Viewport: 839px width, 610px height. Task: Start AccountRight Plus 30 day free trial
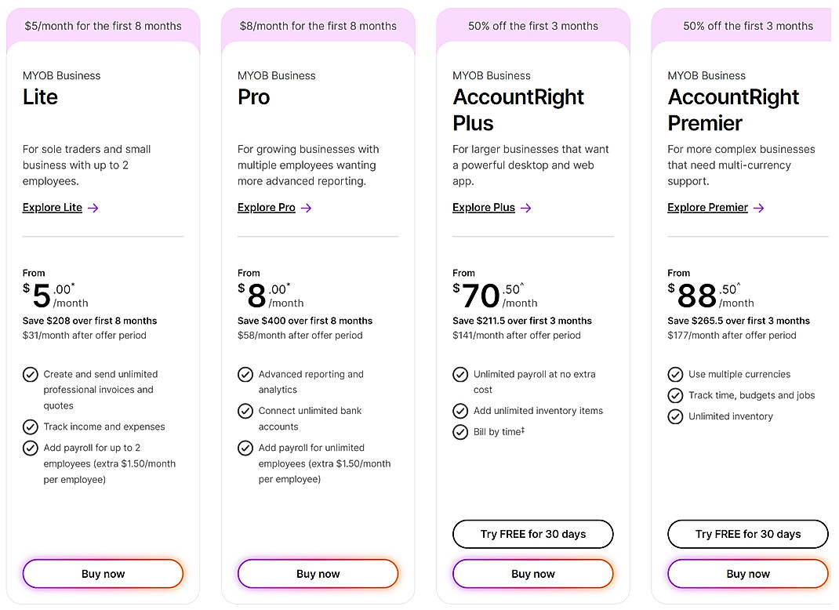pos(533,534)
